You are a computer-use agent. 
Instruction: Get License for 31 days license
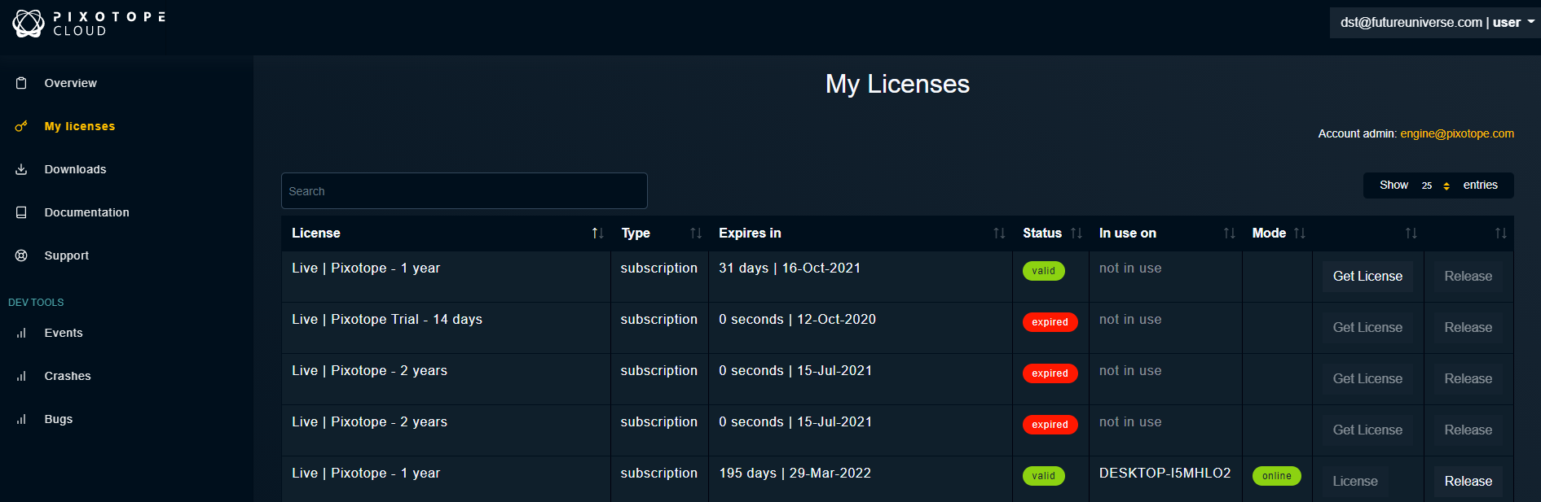(x=1367, y=277)
